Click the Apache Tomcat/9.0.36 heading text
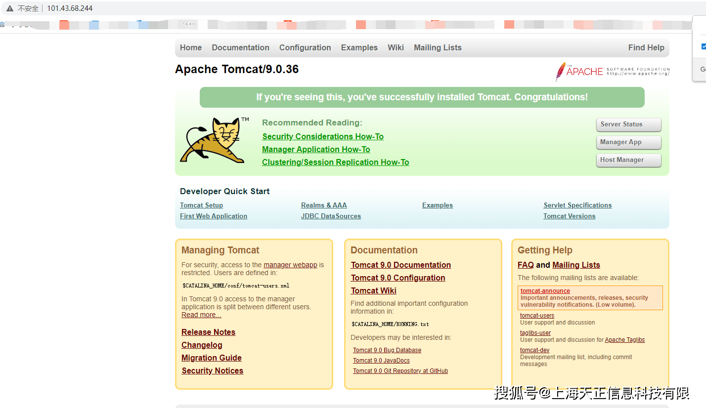Screen dimensions: 706x408 pyautogui.click(x=237, y=69)
